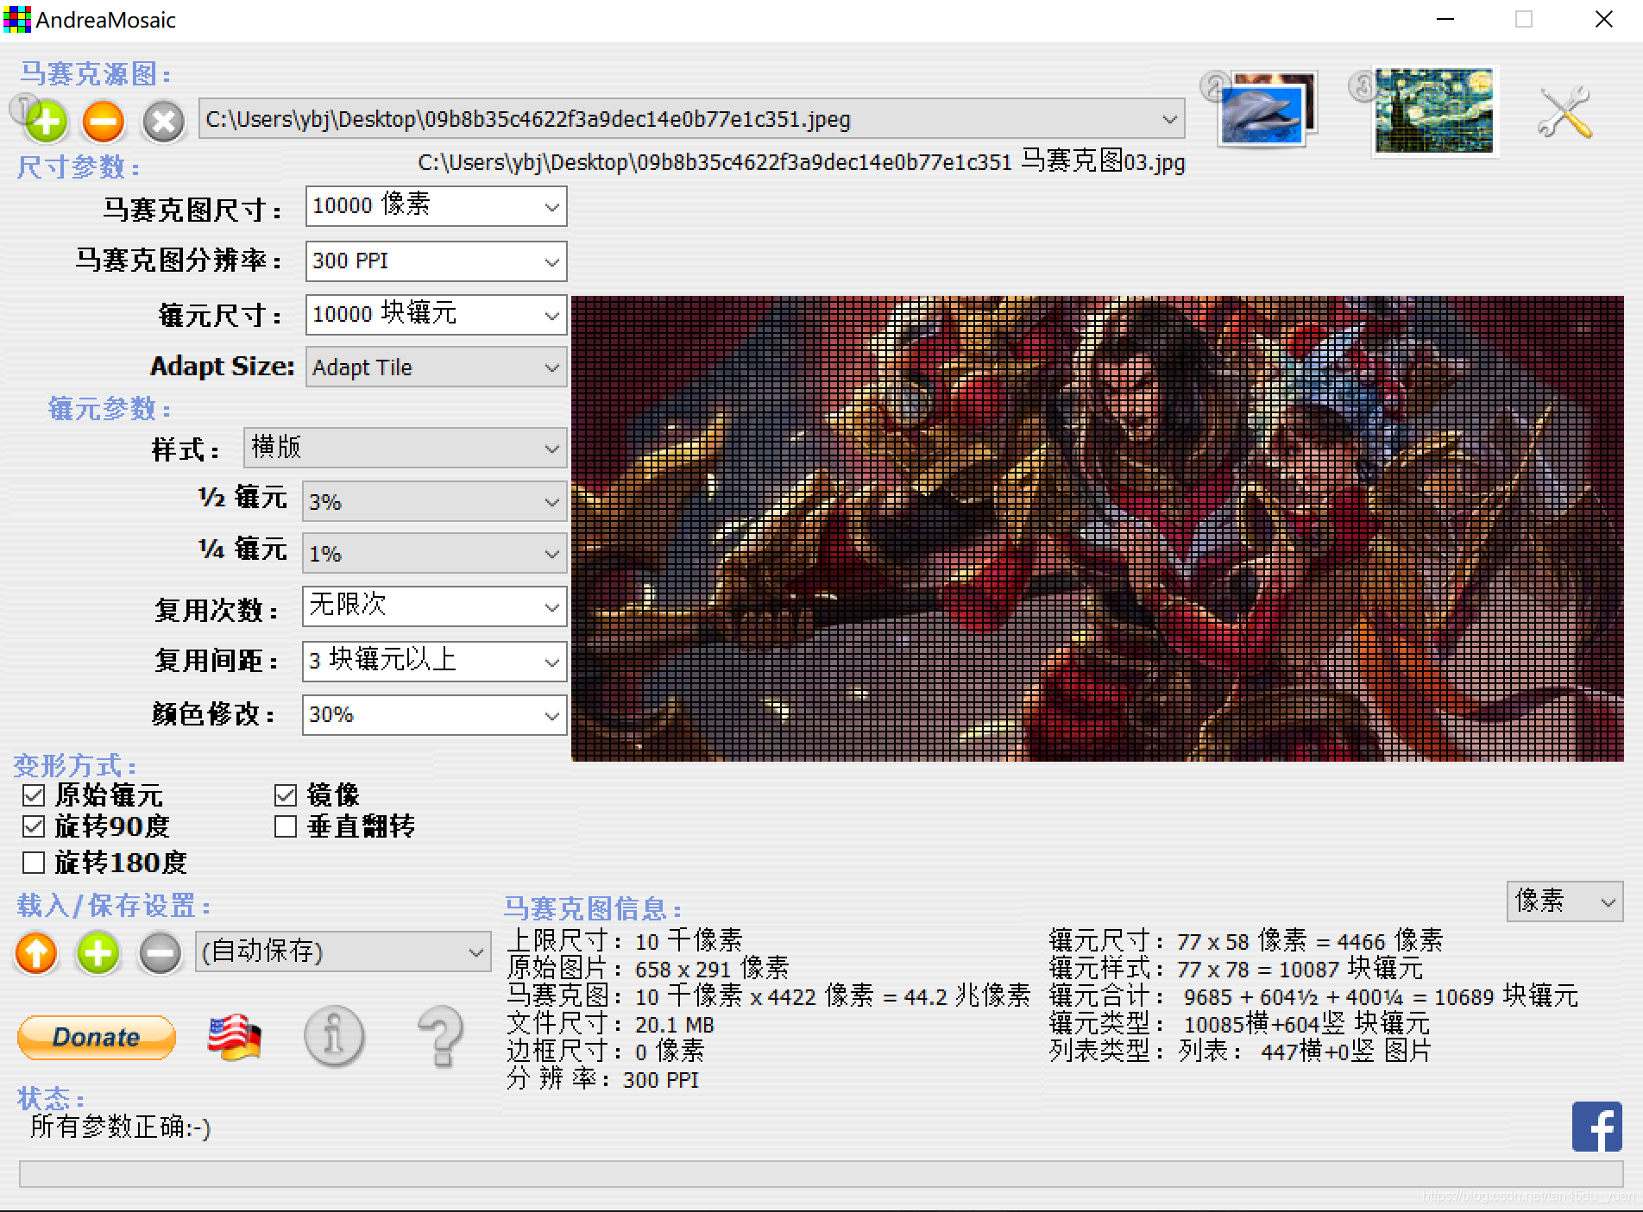Close the AndreaMosaic window
The height and width of the screenshot is (1212, 1643).
tap(1604, 19)
